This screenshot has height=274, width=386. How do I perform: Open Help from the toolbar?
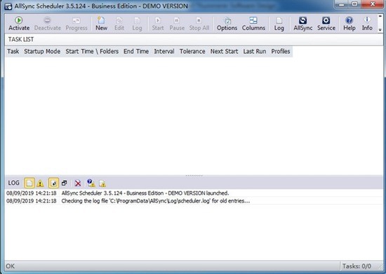[349, 24]
